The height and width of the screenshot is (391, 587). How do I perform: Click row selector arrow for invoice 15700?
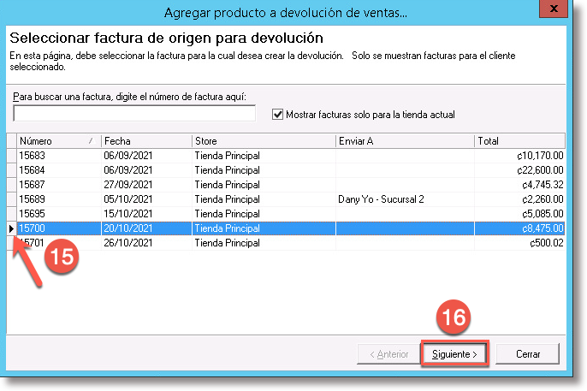pos(11,228)
